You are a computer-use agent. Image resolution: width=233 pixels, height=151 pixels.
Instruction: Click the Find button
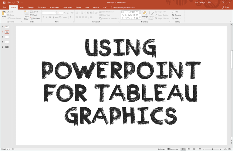(x=175, y=12)
